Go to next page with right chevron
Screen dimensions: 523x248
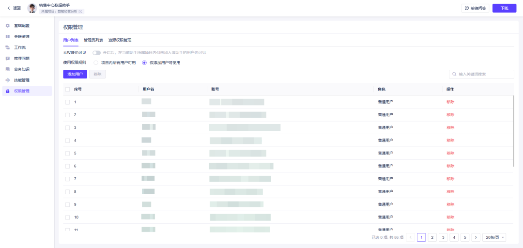(476, 237)
